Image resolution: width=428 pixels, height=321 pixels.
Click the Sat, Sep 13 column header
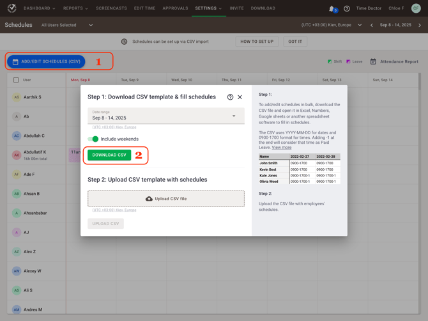[x=332, y=80]
